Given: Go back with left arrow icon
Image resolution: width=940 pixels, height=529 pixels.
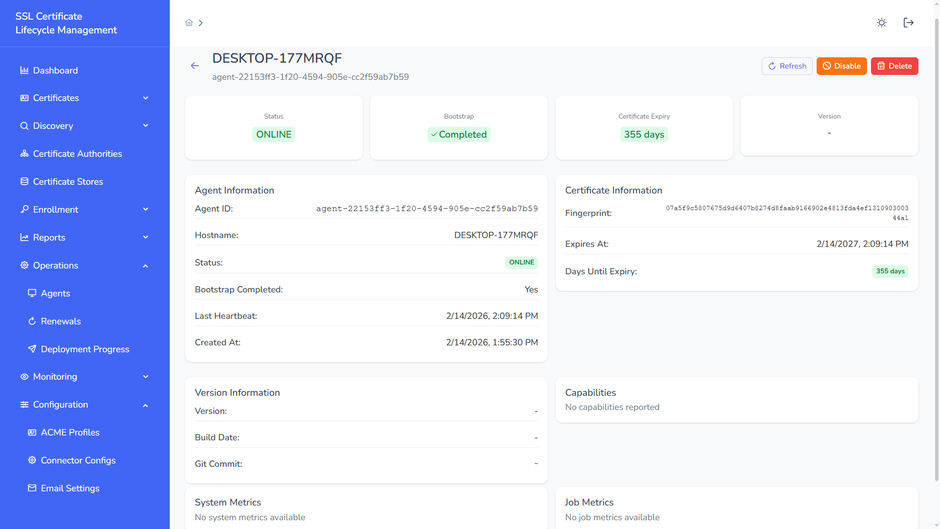Looking at the screenshot, I should [195, 66].
